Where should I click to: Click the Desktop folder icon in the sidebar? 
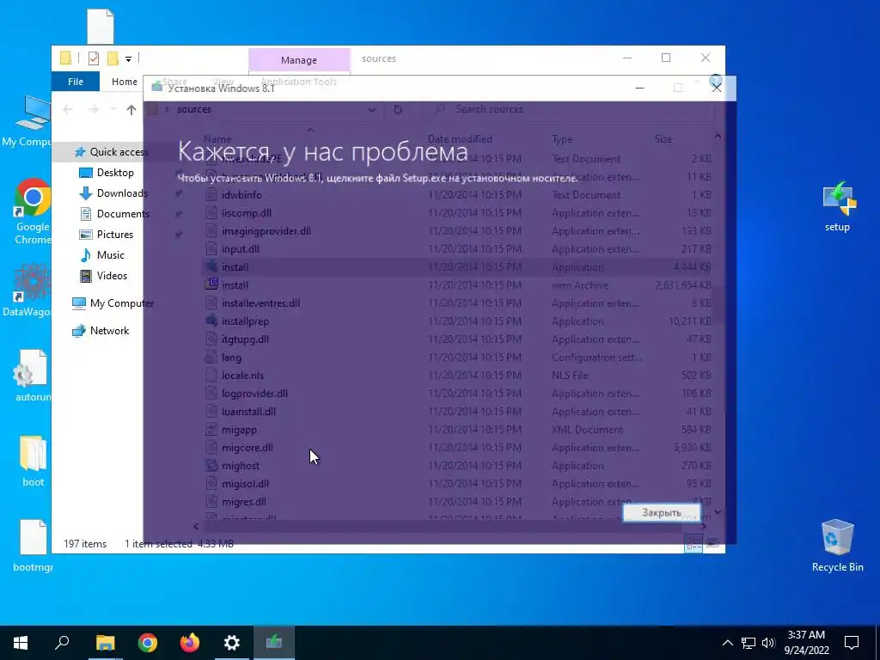point(86,172)
